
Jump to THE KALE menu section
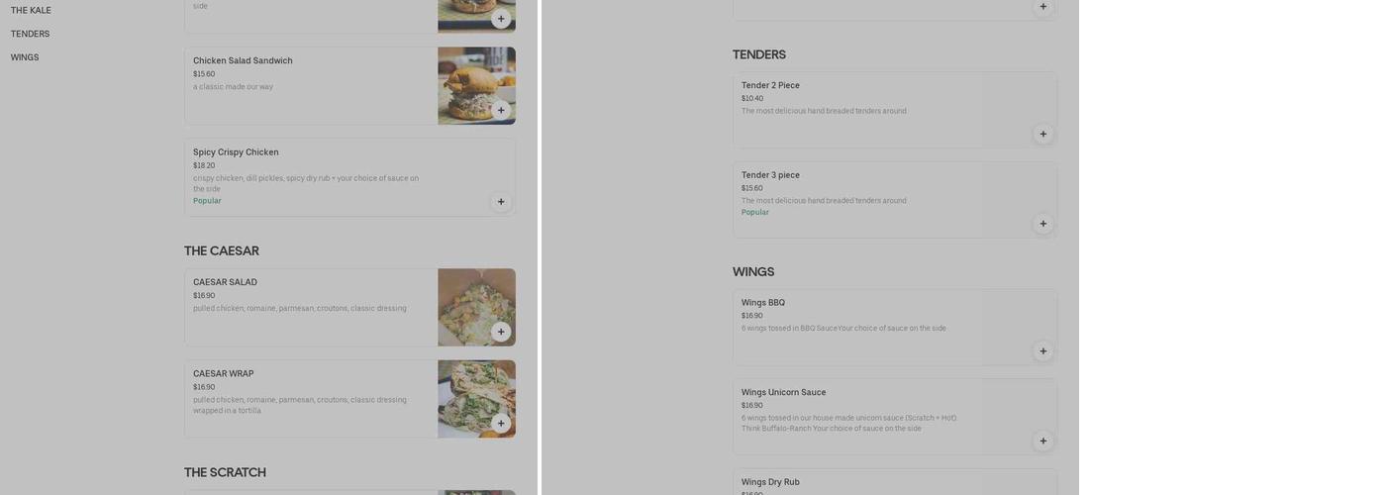(31, 10)
